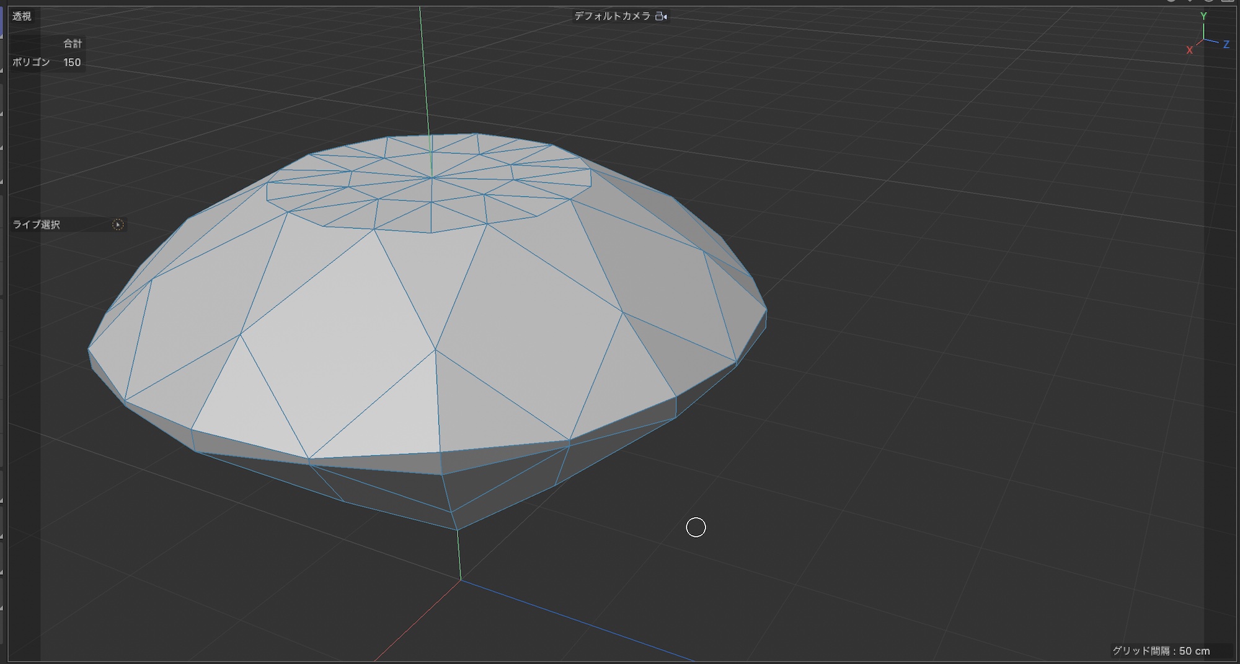This screenshot has width=1240, height=664.
Task: Click the グリッド間隔 50 cm readout
Action: pos(1161,651)
